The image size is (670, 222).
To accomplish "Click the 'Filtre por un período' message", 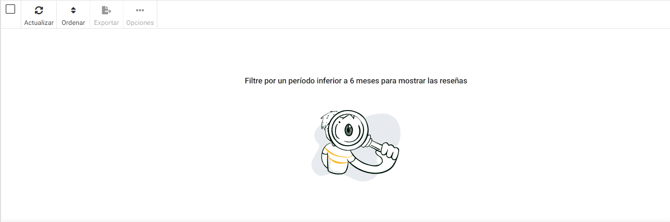I will pos(356,81).
